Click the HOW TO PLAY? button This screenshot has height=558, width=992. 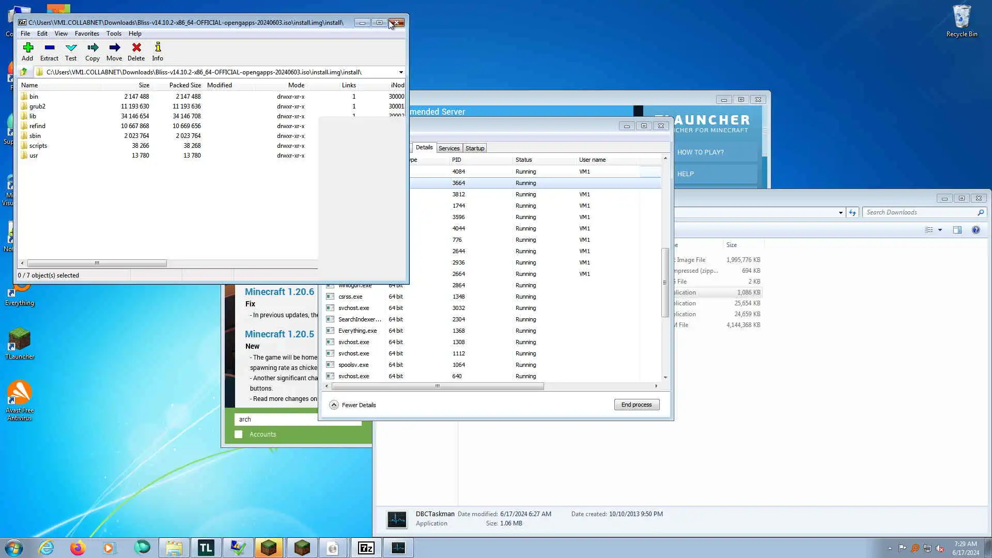pyautogui.click(x=700, y=152)
